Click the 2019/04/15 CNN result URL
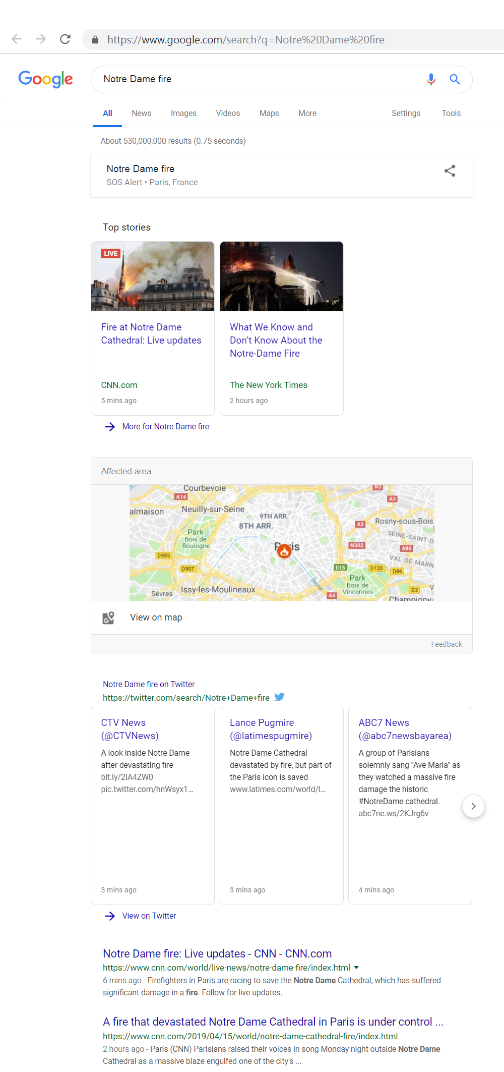Image resolution: width=504 pixels, height=1072 pixels. click(x=250, y=1036)
